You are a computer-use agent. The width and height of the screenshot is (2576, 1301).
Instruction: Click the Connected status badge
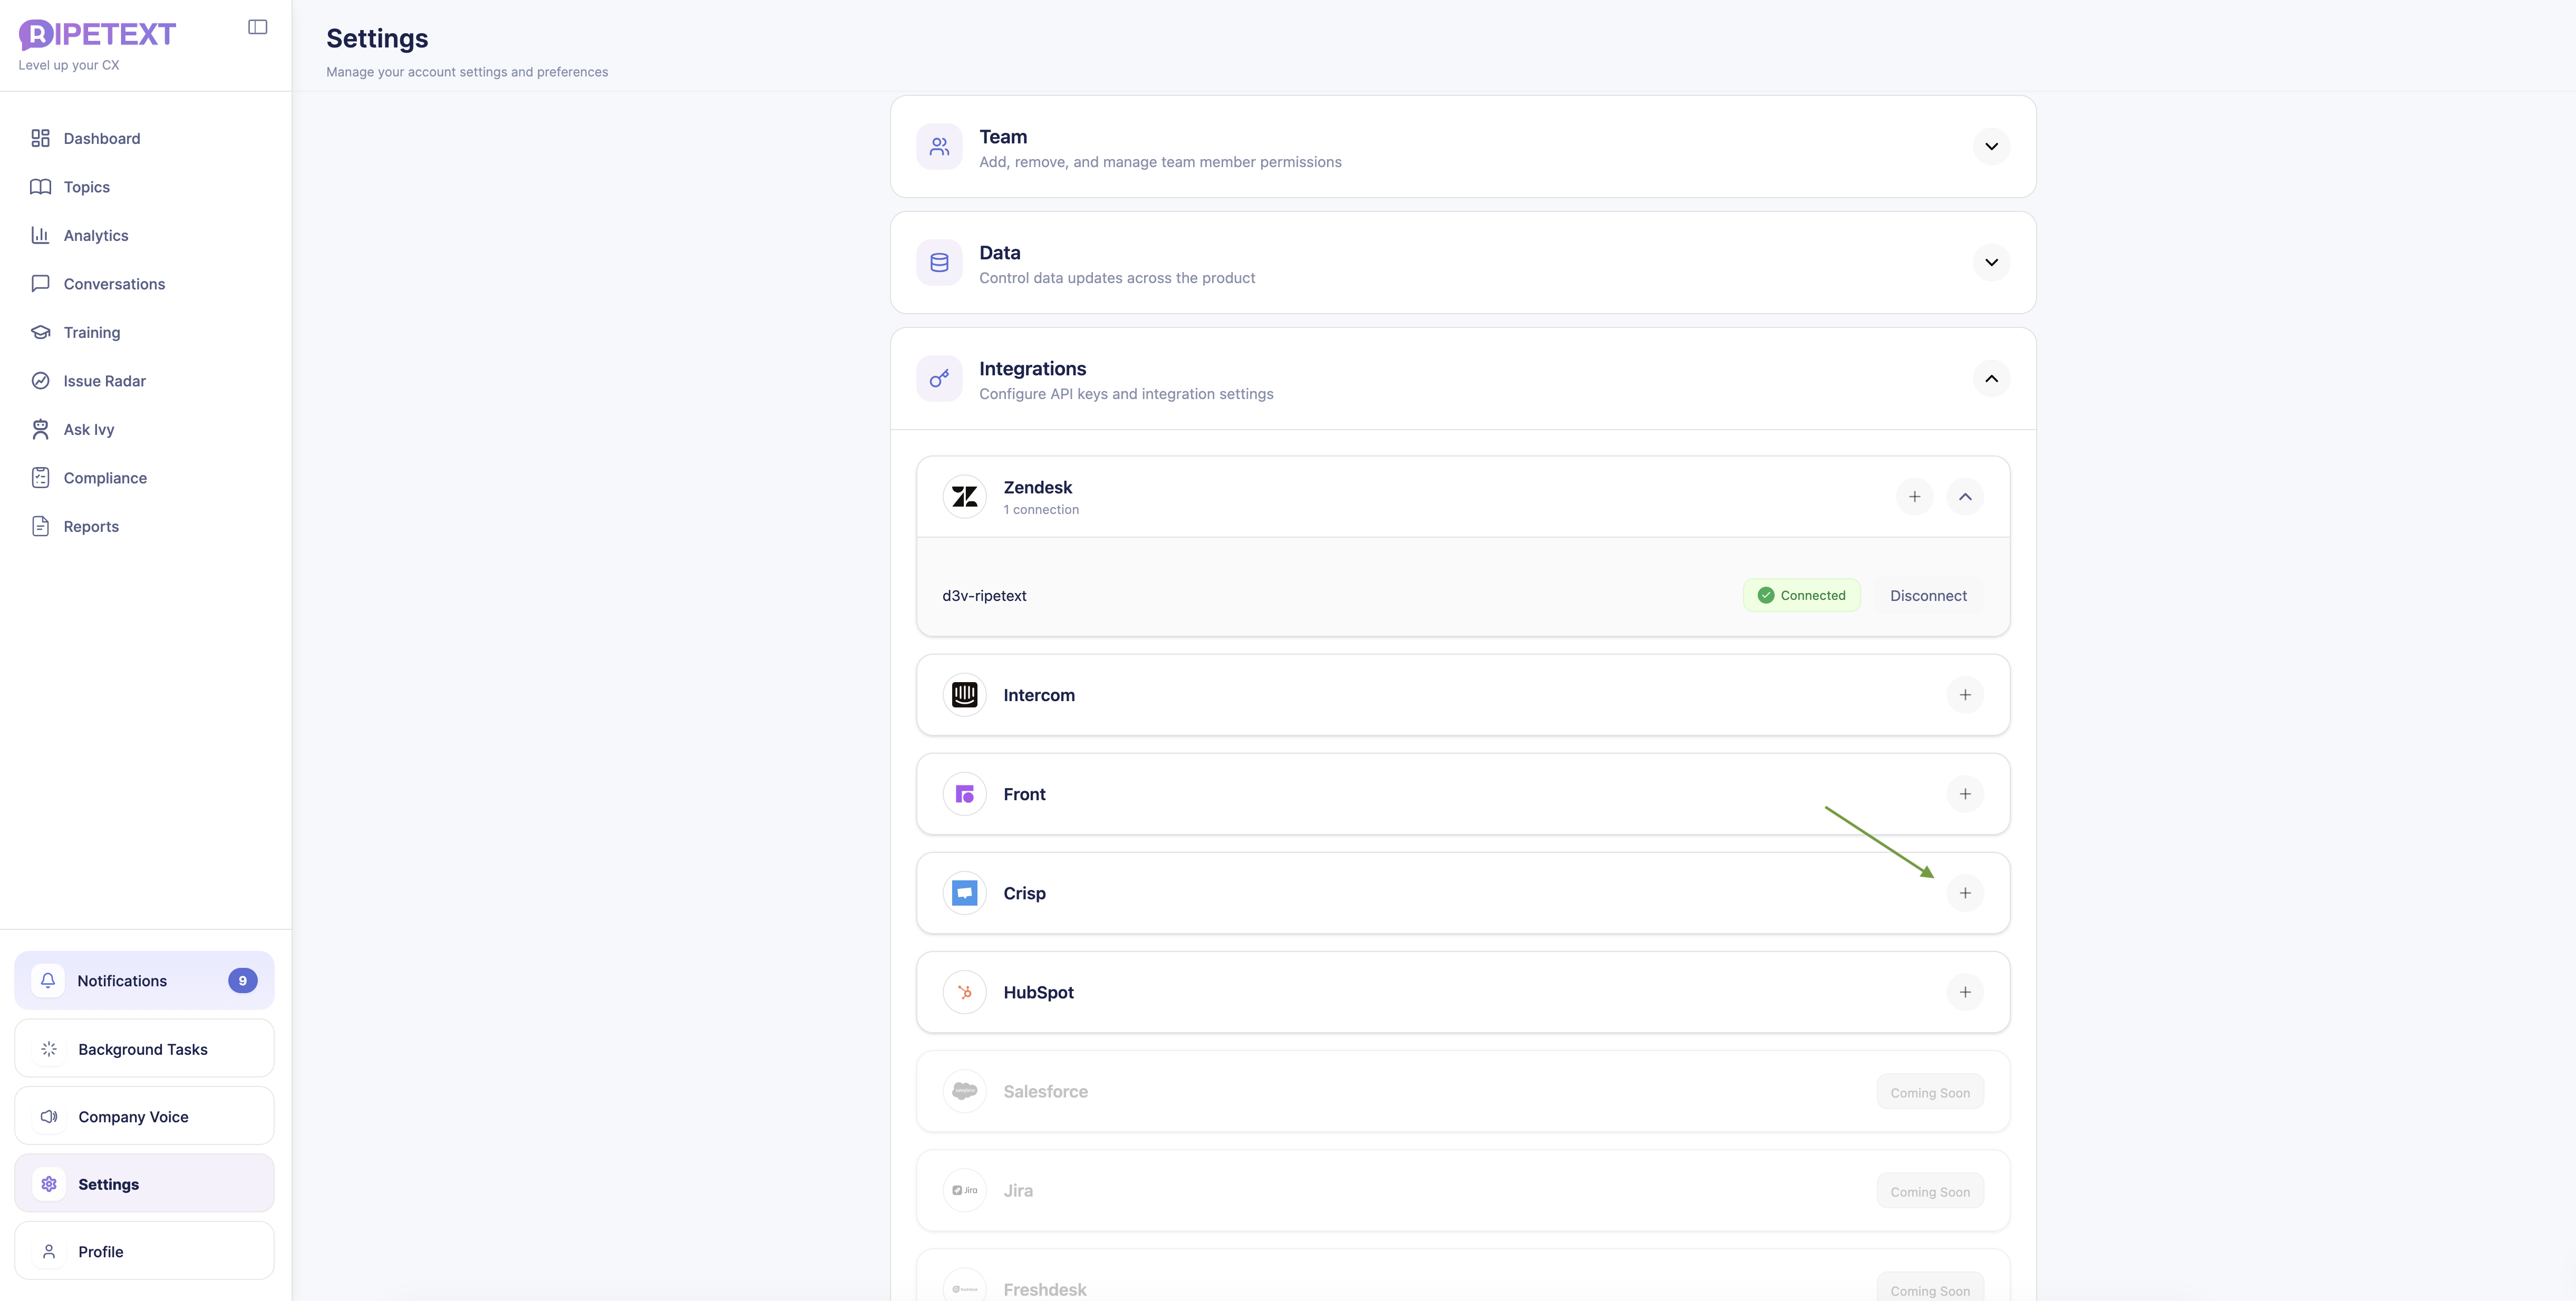1801,596
